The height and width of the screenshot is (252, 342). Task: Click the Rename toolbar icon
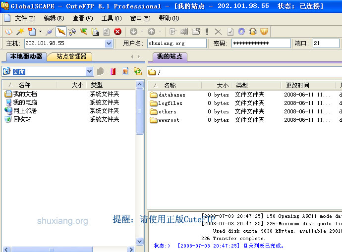(x=184, y=32)
